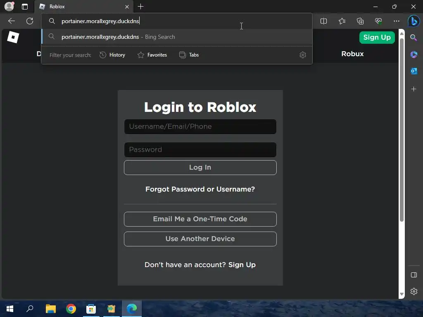Open Bing Copilot sidebar button
Viewport: 423px width, 317px height.
click(x=413, y=21)
